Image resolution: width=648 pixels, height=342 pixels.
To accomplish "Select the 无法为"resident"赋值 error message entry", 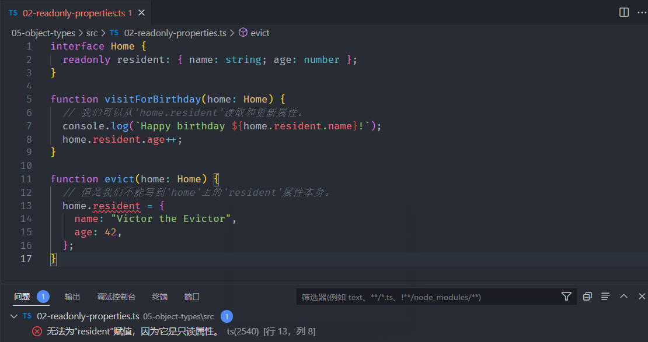I will [x=134, y=332].
